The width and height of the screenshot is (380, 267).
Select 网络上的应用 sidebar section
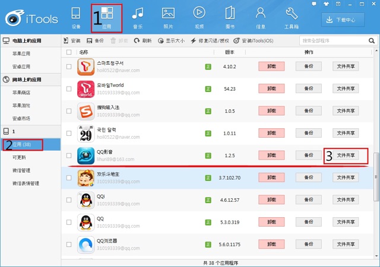(30, 80)
